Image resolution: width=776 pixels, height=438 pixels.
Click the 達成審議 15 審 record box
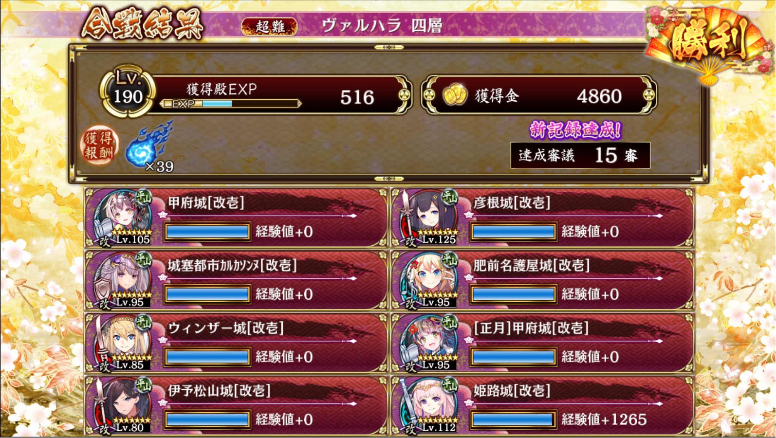(x=580, y=155)
